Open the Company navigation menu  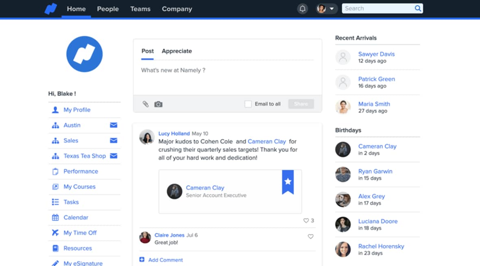pos(177,9)
